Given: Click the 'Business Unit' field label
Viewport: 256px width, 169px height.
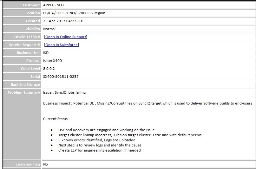Looking at the screenshot, I should click(x=28, y=53).
